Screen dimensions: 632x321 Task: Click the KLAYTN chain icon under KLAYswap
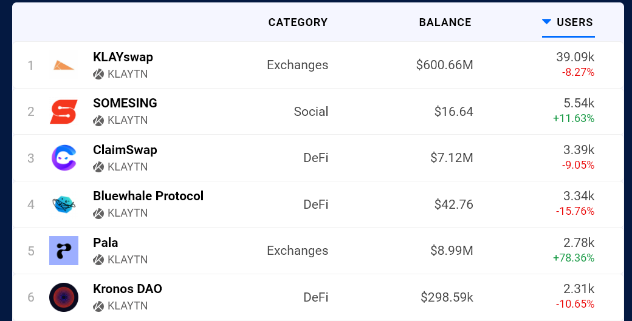coord(98,75)
